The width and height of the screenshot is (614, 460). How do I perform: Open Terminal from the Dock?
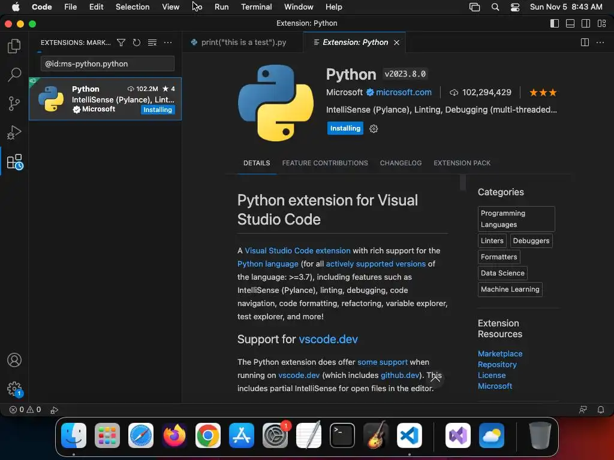click(x=342, y=435)
